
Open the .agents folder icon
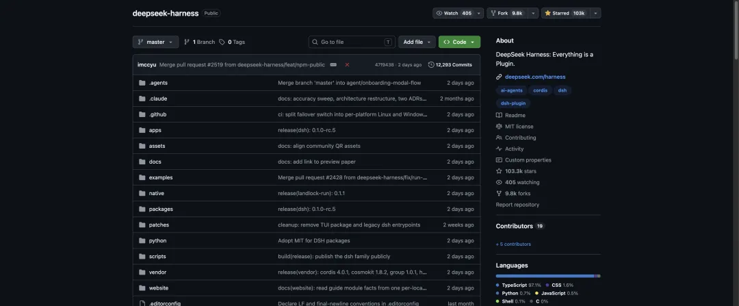click(142, 83)
